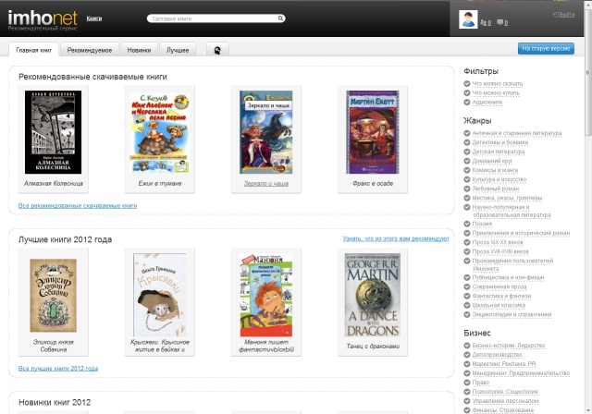Image resolution: width=592 pixels, height=414 pixels.
Task: Toggle business category Психология. Социология
Action: coord(500,392)
